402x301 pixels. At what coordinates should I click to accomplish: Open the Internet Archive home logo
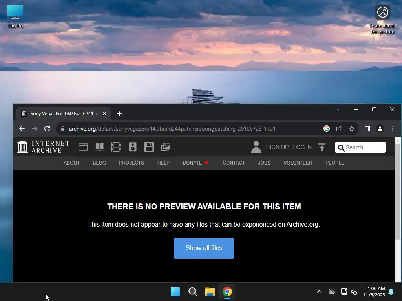tap(43, 147)
